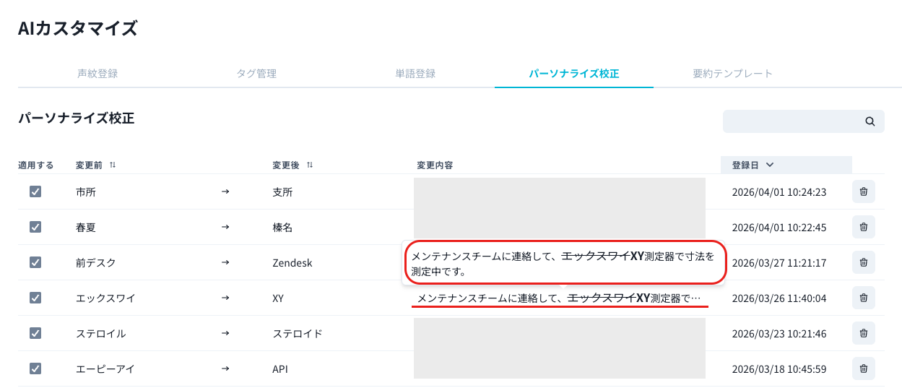Delete the エーピーアイ correction row
Screen dimensions: 902x388
(863, 368)
